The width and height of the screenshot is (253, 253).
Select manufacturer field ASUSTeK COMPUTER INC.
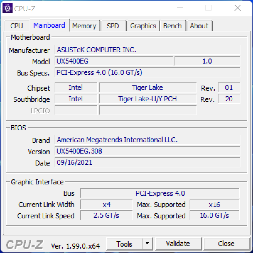coord(147,50)
